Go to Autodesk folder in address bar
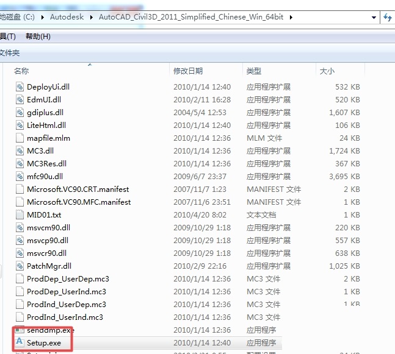This screenshot has height=354, width=395. pyautogui.click(x=67, y=17)
